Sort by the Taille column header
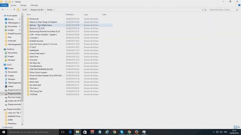 (x=107, y=15)
